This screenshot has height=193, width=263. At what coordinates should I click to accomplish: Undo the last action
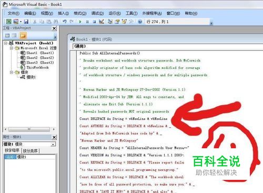pos(65,22)
